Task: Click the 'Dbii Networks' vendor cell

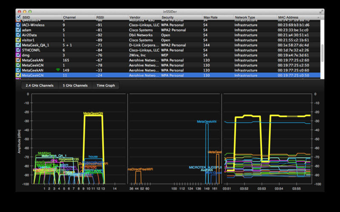Action: click(141, 35)
